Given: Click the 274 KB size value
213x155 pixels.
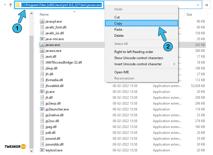Looking at the screenshot, I should tap(200, 121).
